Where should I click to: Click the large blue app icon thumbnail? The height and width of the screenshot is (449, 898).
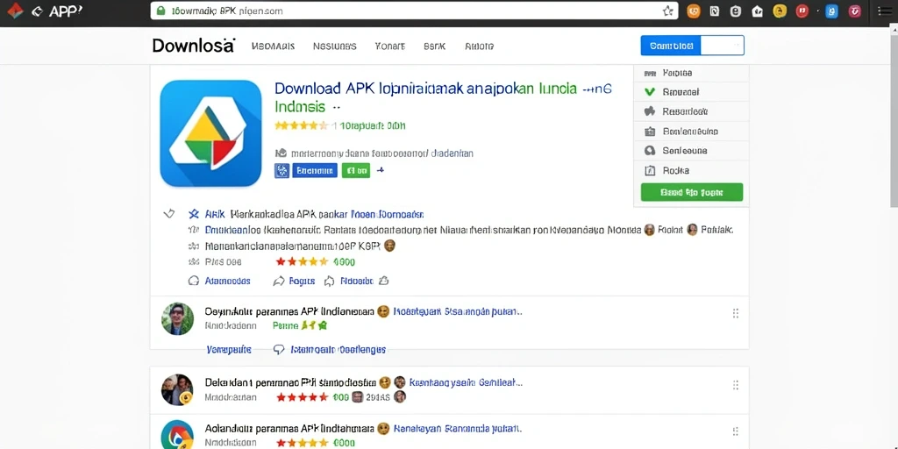(210, 133)
